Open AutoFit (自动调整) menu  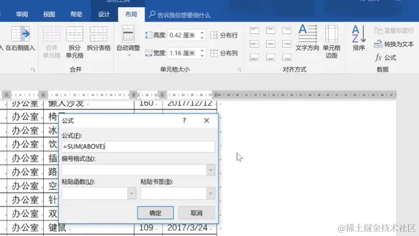128,41
